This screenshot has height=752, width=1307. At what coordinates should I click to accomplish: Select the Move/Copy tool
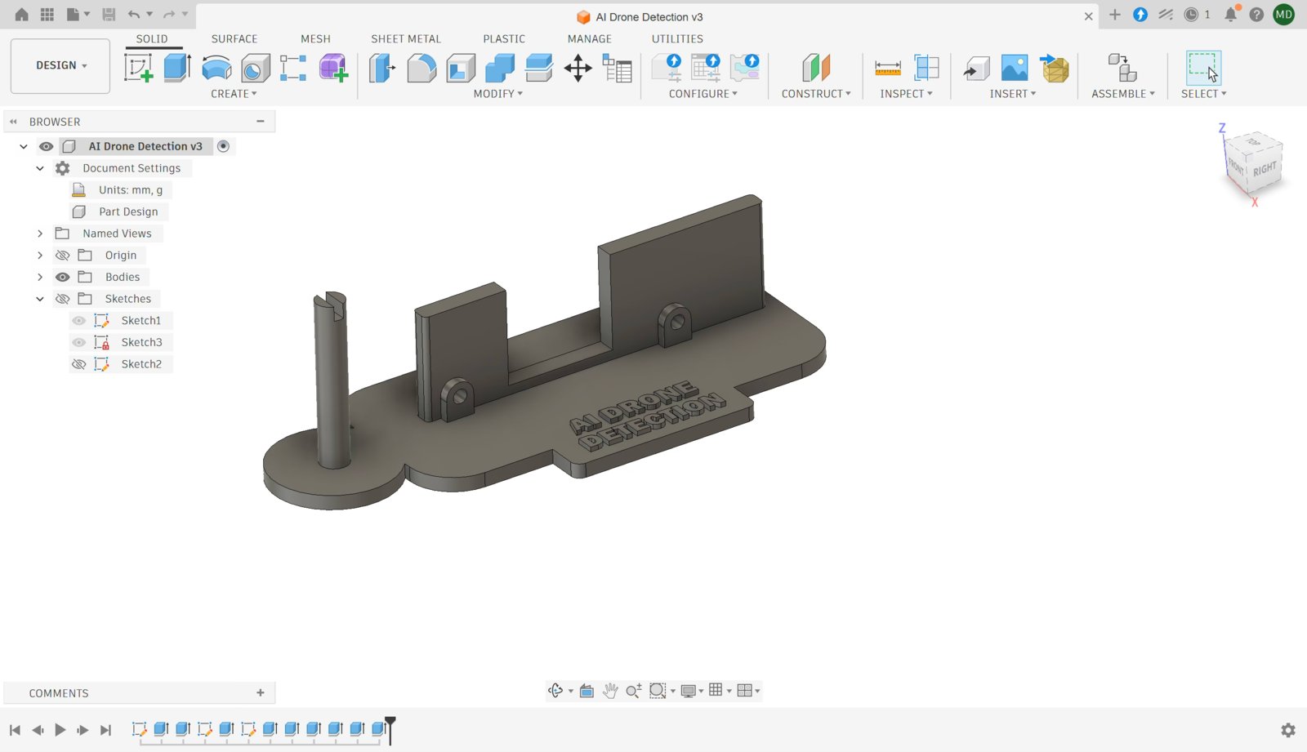[x=578, y=68]
